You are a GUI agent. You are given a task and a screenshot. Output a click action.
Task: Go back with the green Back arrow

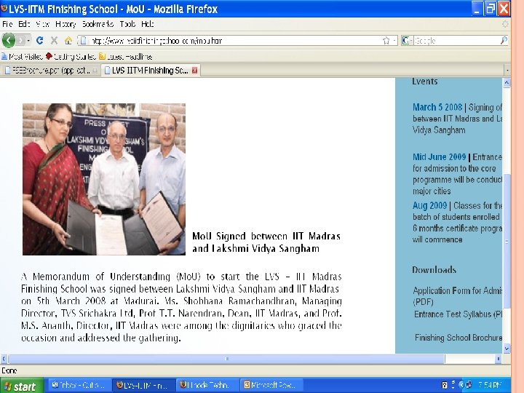(x=9, y=41)
